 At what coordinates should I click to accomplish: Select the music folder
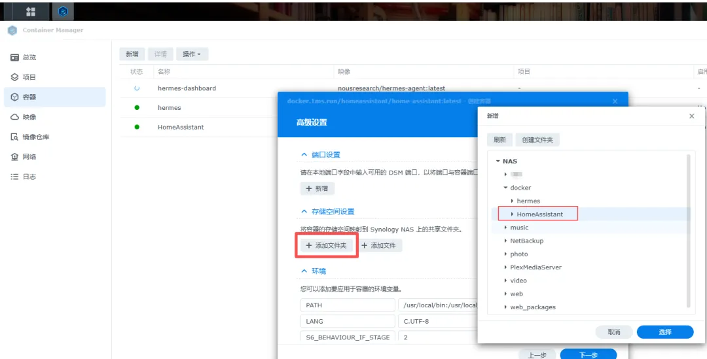pos(519,228)
